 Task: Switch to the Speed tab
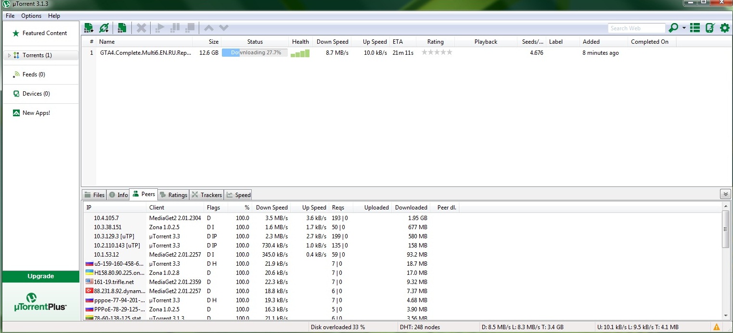click(238, 195)
